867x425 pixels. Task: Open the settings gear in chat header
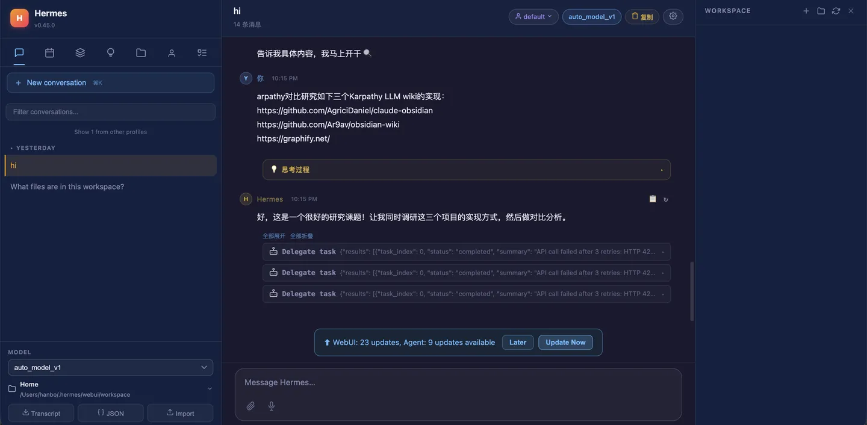point(673,16)
